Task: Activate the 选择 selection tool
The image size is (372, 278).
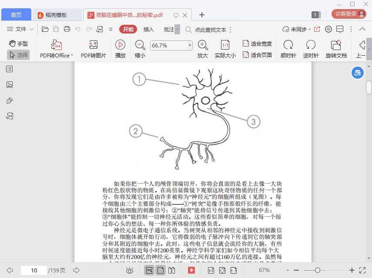Action: (19, 55)
